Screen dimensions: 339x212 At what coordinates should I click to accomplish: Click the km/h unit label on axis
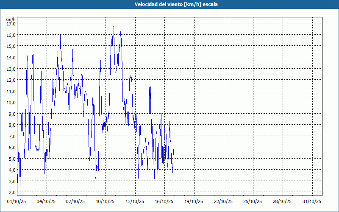point(11,20)
